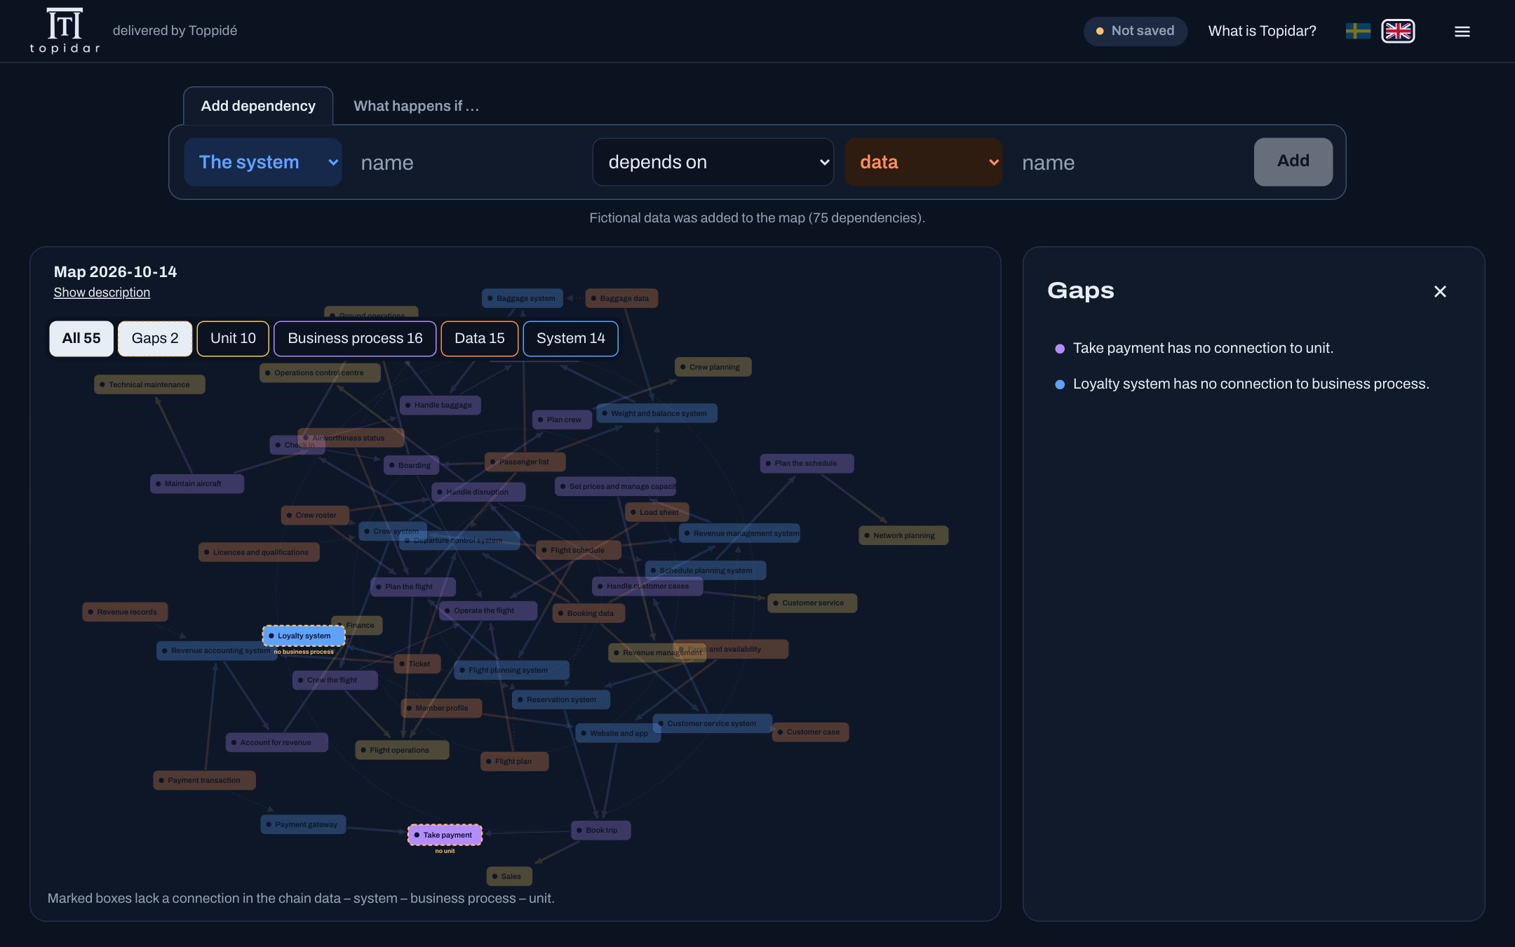Image resolution: width=1515 pixels, height=947 pixels.
Task: Select the Crew planning node
Action: tap(713, 367)
